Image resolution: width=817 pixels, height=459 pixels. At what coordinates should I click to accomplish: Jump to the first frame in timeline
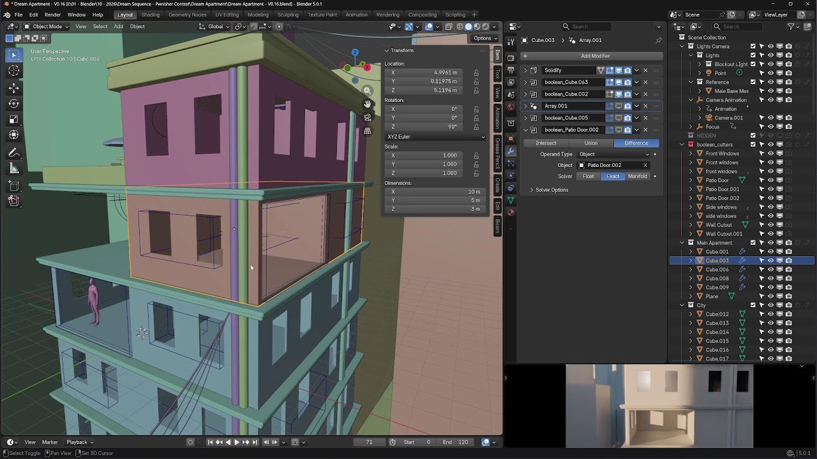click(x=210, y=442)
